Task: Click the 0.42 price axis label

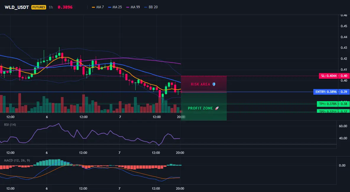Action: (x=344, y=59)
